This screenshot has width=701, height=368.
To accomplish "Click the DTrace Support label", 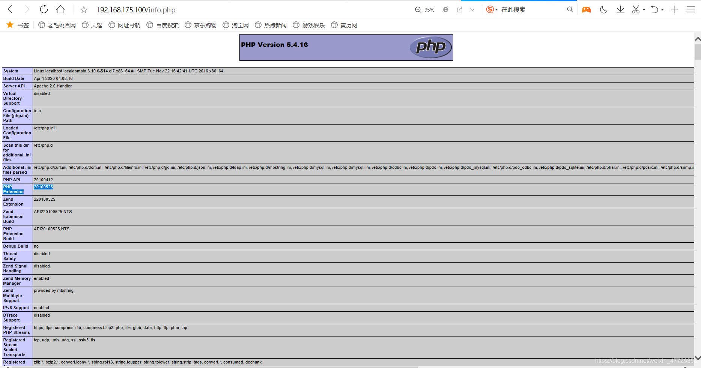I will pyautogui.click(x=12, y=318).
